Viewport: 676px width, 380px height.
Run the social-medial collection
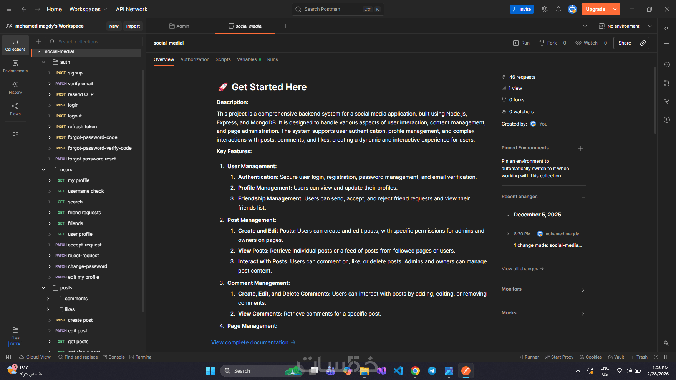(521, 43)
